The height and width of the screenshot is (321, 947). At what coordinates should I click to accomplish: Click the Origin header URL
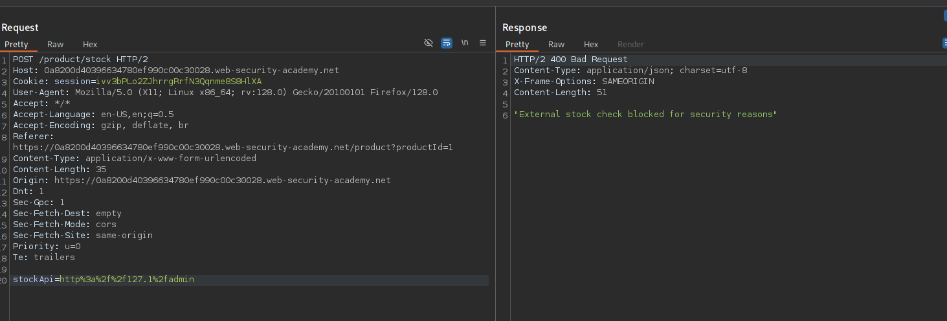222,181
